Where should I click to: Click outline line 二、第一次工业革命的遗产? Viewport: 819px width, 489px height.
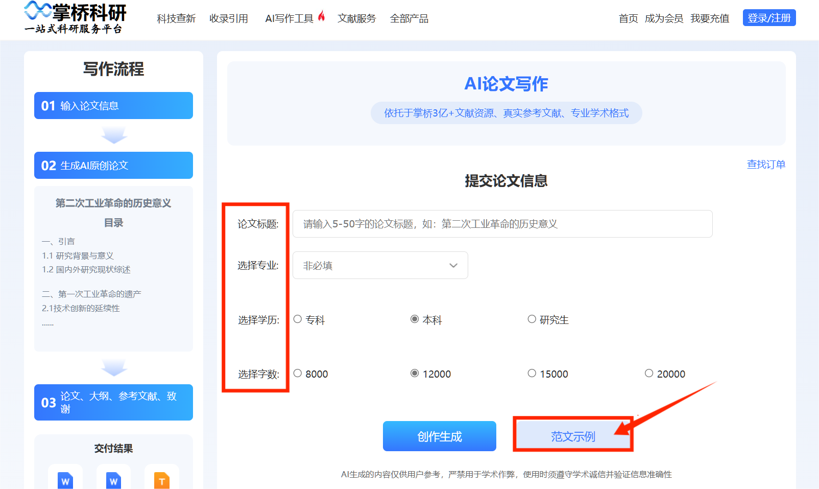91,294
